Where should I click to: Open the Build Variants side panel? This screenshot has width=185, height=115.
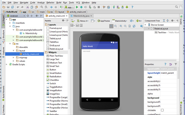3,93
